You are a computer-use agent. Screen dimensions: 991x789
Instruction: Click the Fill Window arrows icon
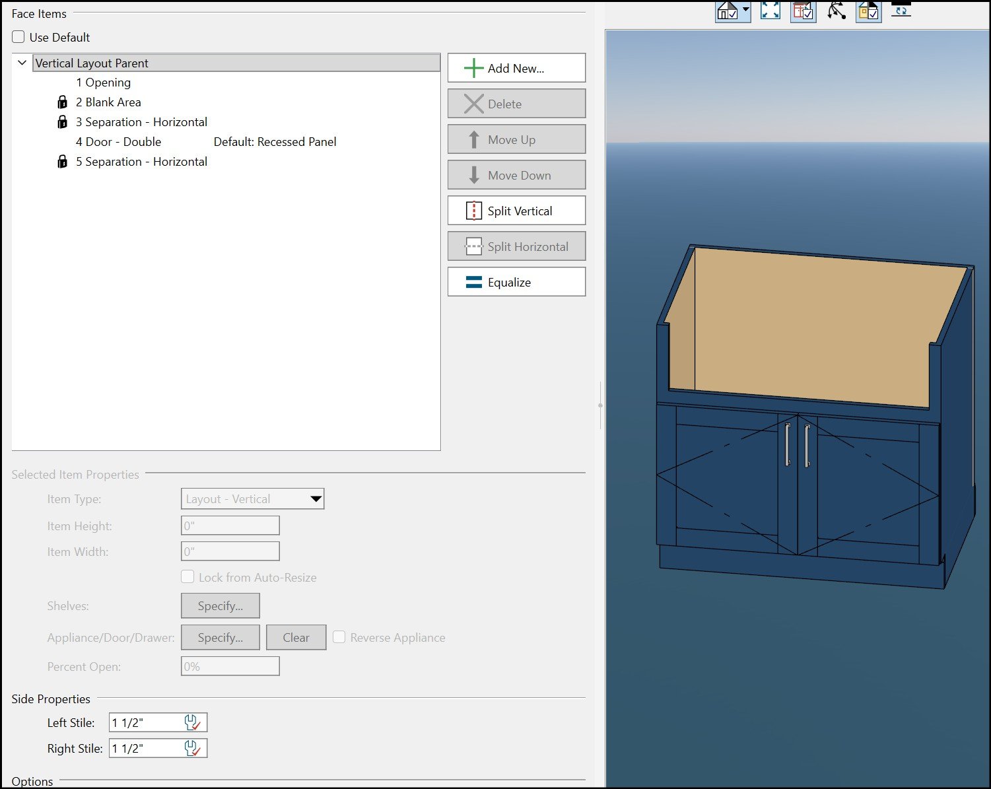click(x=770, y=10)
